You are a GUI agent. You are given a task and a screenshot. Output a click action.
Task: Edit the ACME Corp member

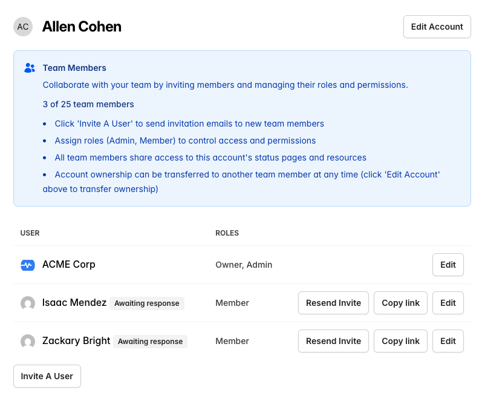pos(448,265)
